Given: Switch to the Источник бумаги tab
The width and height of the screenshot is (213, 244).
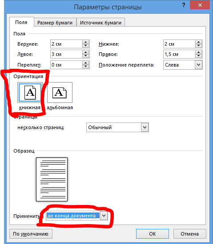Looking at the screenshot, I should coord(100,23).
